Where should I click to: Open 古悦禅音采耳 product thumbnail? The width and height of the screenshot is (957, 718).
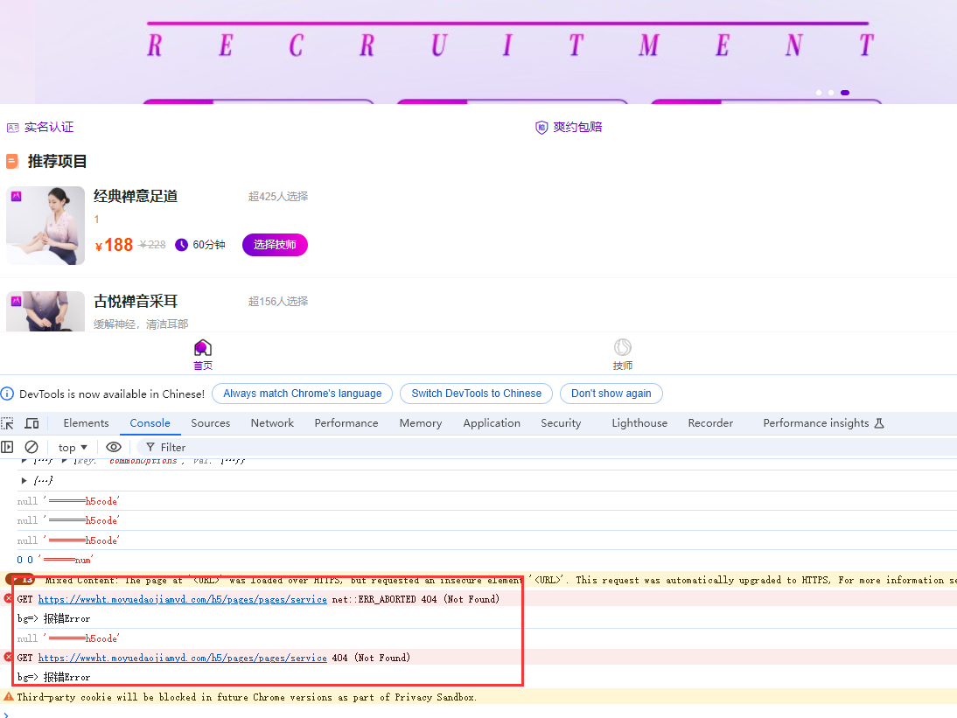pyautogui.click(x=45, y=311)
